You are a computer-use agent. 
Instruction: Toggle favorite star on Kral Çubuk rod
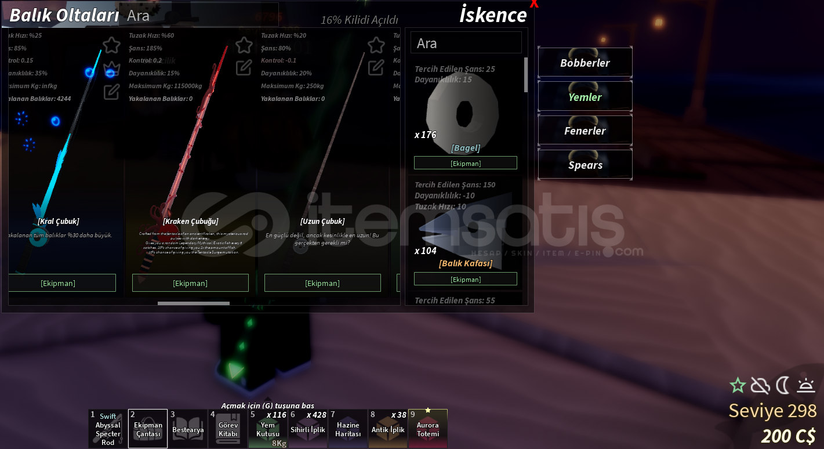[x=111, y=45]
